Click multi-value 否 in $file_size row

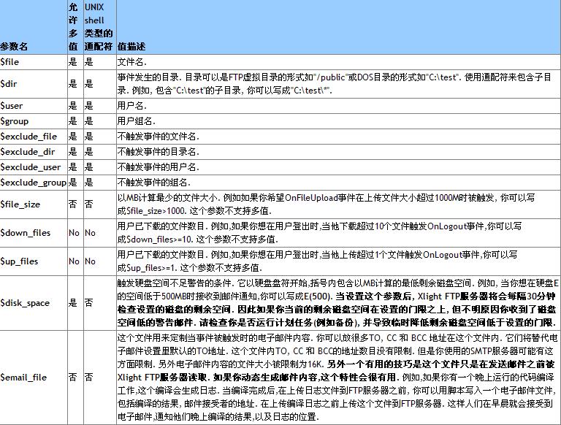[72, 204]
